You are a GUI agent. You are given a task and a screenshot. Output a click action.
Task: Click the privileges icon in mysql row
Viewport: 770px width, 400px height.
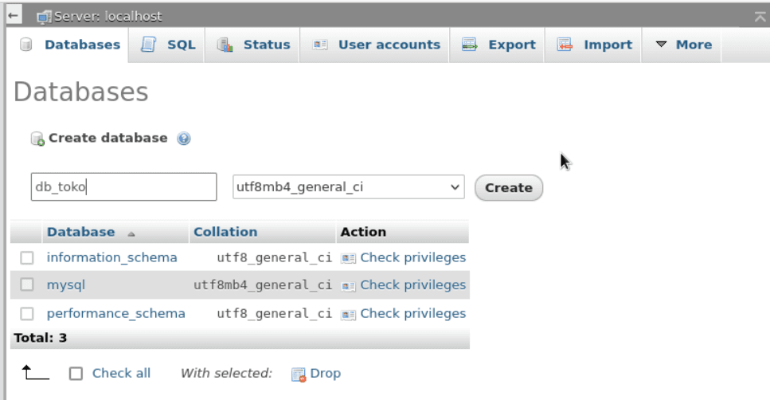347,285
